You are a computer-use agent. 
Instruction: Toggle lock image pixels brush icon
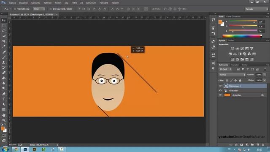(232, 80)
